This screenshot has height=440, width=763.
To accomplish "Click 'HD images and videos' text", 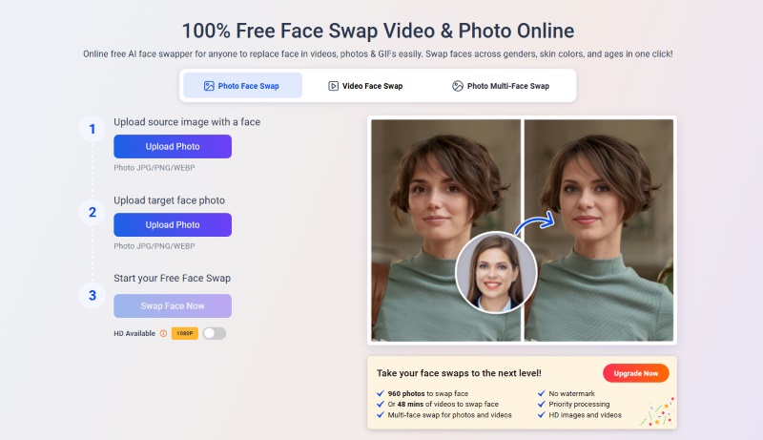I will (x=585, y=415).
